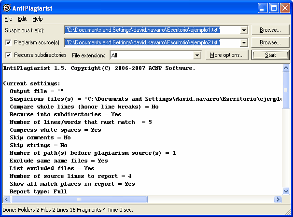Open the File menu
Screen dimensions: 293x217
coord(8,19)
